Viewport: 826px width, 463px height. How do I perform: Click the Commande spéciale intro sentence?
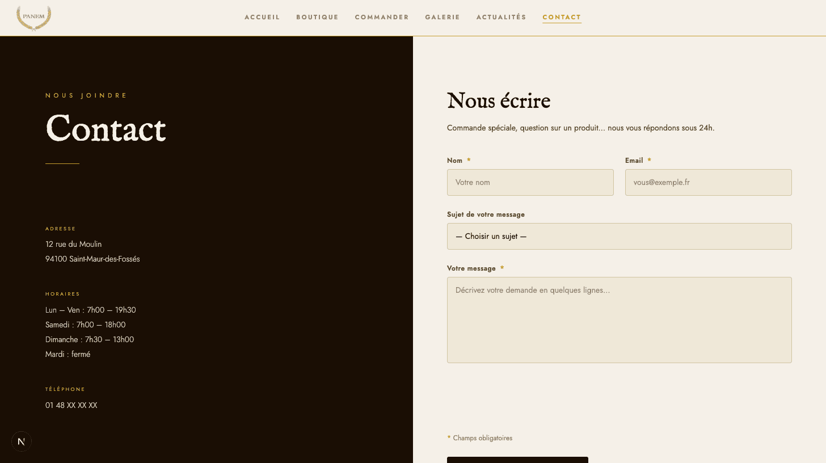[x=581, y=128]
